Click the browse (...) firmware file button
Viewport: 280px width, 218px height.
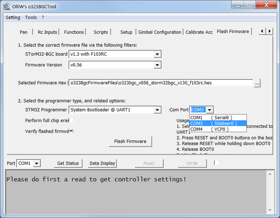coord(257,83)
